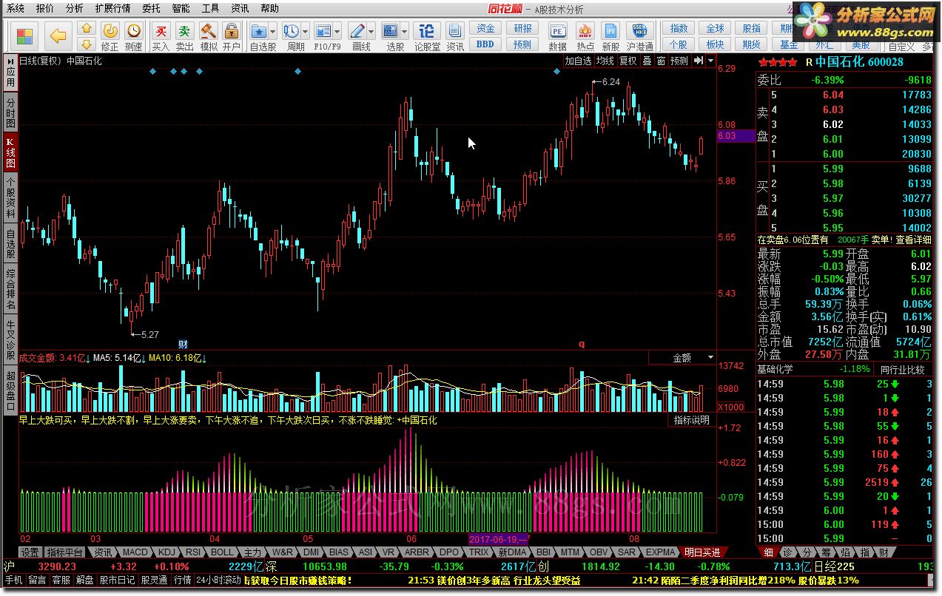Switch to the BOLL indicator tab
942x596 pixels.
tap(222, 552)
